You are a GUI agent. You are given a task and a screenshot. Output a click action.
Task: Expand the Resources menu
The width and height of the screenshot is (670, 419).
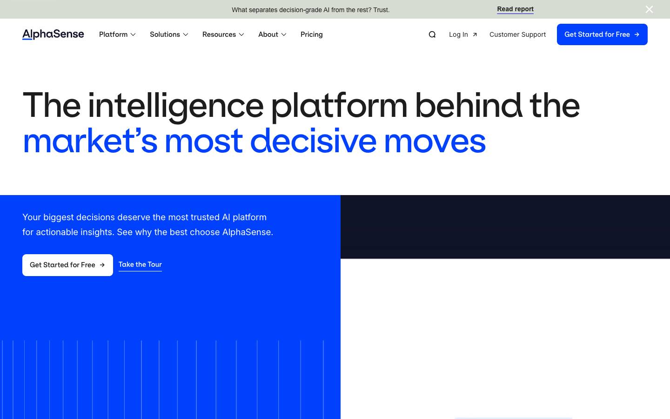223,34
